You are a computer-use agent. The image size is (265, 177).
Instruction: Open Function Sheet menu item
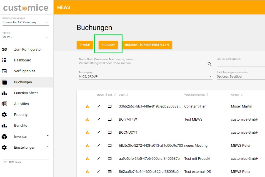(x=27, y=93)
